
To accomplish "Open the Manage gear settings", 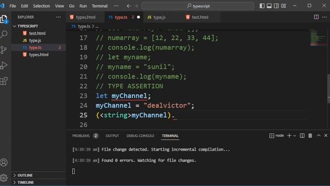I will point(4,178).
